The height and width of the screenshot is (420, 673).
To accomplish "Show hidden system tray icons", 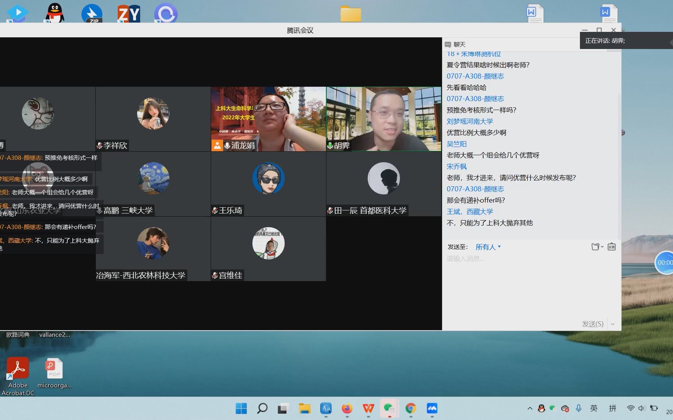I will tap(530, 408).
